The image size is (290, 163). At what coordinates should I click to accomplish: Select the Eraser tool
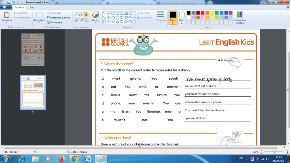tap(76, 21)
